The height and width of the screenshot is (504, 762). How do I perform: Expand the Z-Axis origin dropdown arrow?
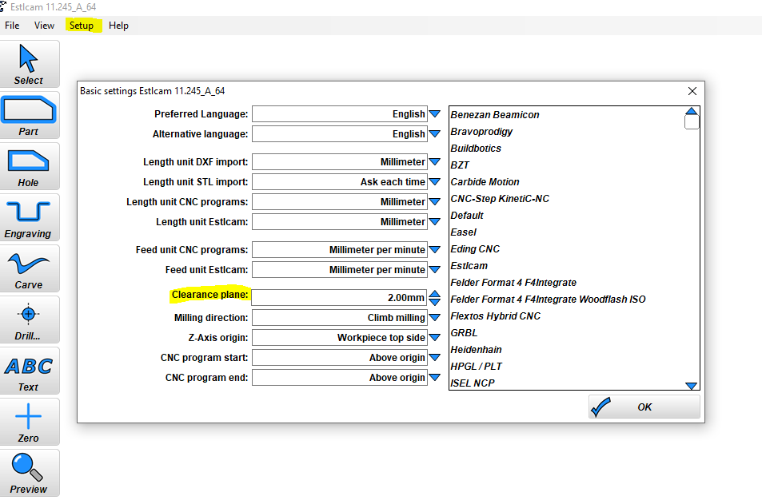pos(435,338)
